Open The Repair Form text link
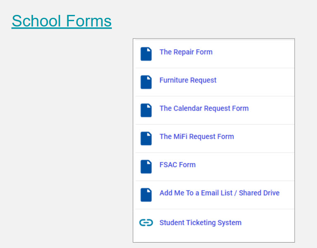Screen dimensions: 317x248 pos(186,52)
